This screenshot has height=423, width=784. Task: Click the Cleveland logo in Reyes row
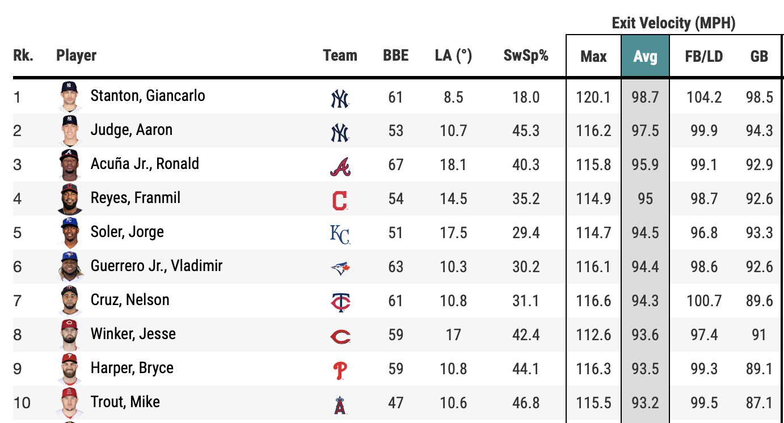coord(340,201)
